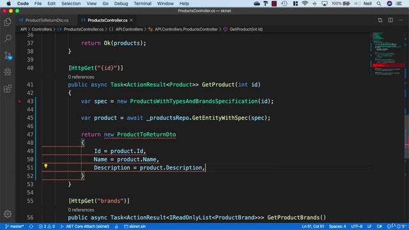Click the master branch in status bar

15,226
